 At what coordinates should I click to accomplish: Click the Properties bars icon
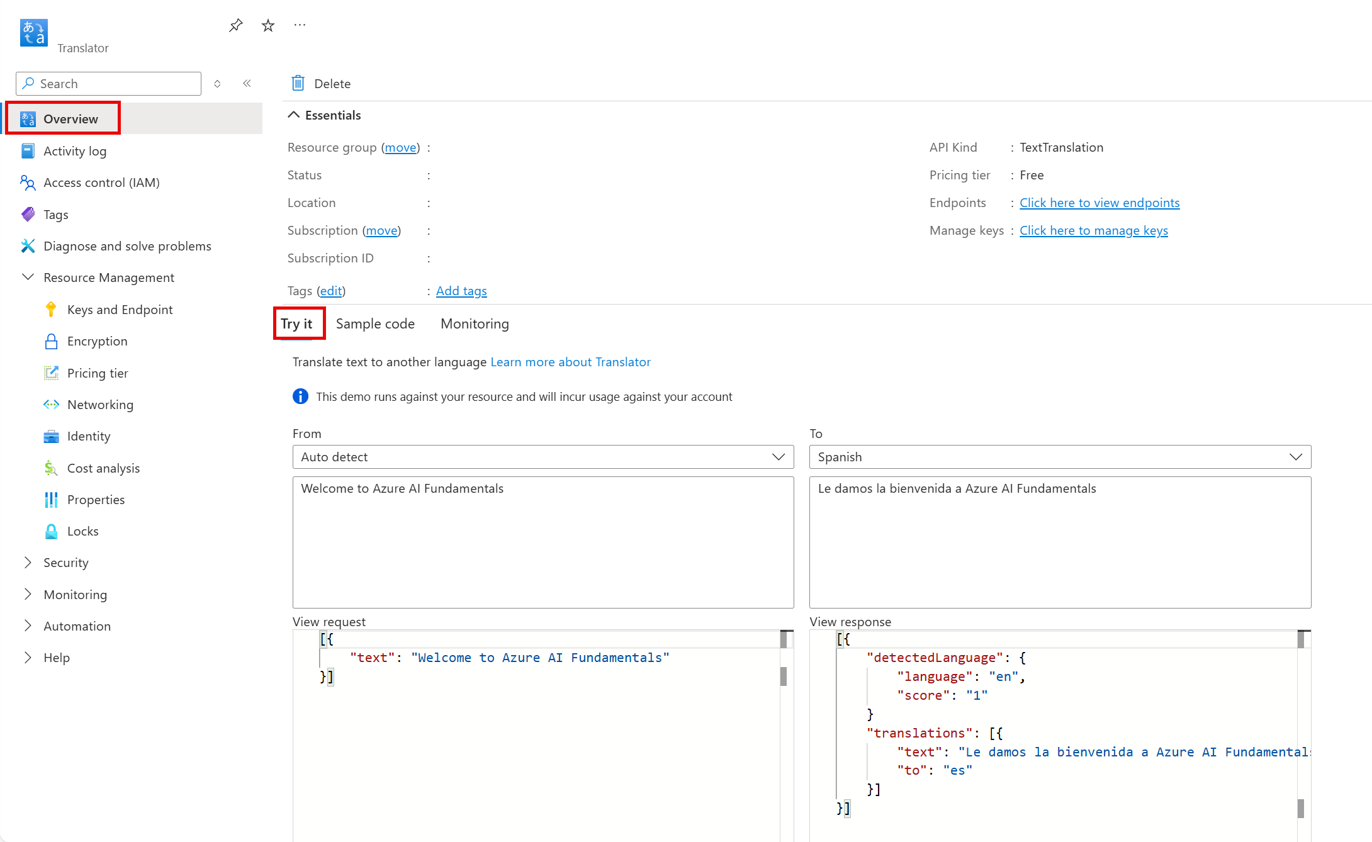pos(51,500)
